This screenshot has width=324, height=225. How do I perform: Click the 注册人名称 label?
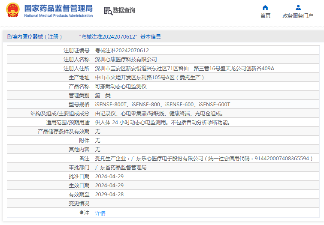(76, 60)
